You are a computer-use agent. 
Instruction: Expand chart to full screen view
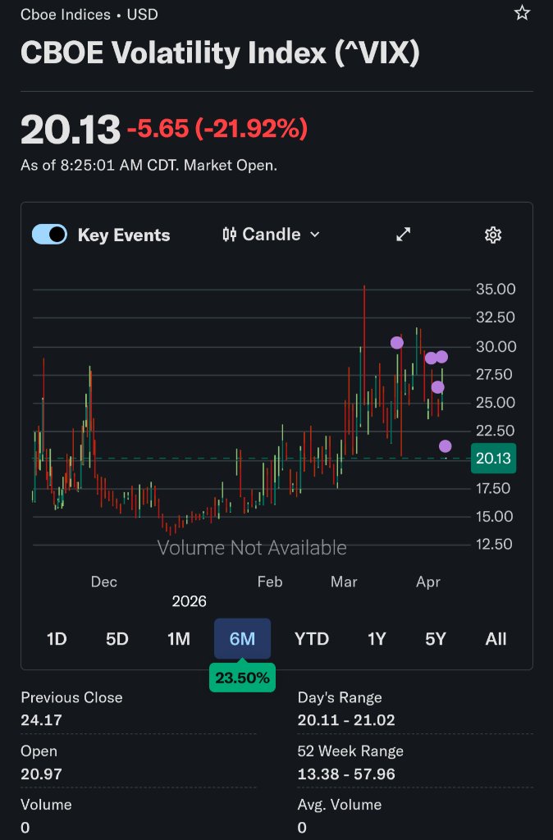pos(404,235)
